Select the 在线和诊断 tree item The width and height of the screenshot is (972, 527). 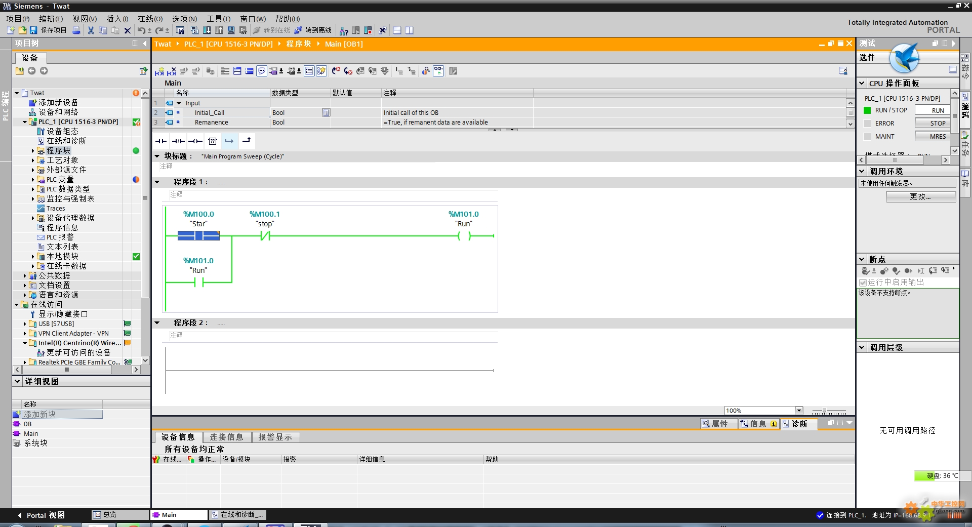click(66, 141)
